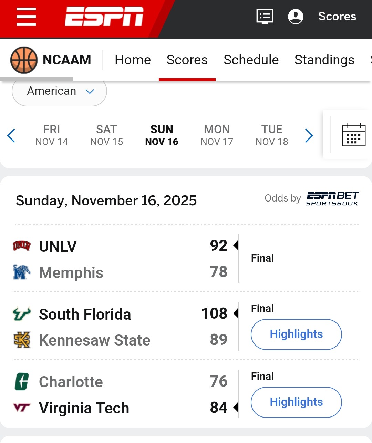Watch Charlotte vs Virginia Tech Highlights

[x=296, y=402]
